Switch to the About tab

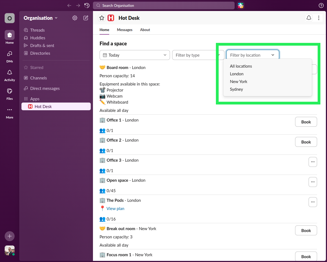click(x=145, y=30)
